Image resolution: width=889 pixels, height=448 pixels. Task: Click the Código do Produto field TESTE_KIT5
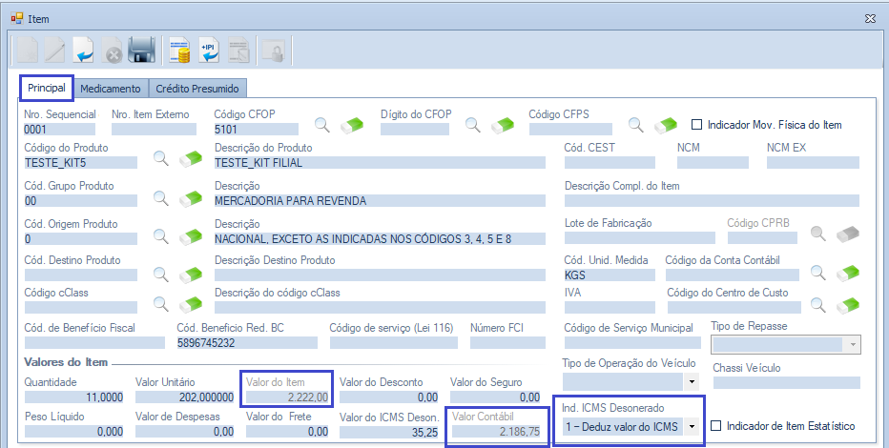[80, 163]
